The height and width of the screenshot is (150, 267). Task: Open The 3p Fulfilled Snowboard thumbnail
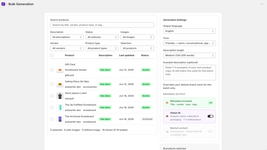60,107
